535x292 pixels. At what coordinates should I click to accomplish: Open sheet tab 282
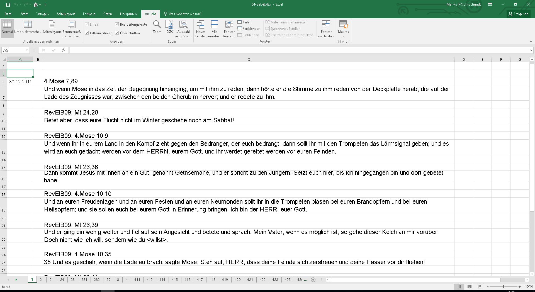point(97,280)
